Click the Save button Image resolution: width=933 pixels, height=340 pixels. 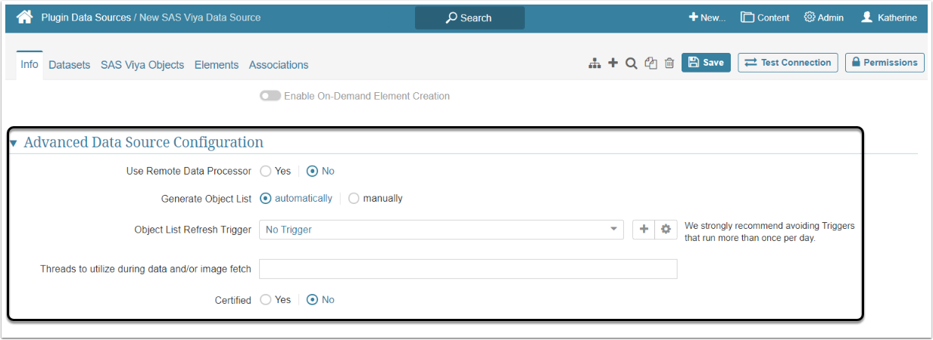(706, 63)
